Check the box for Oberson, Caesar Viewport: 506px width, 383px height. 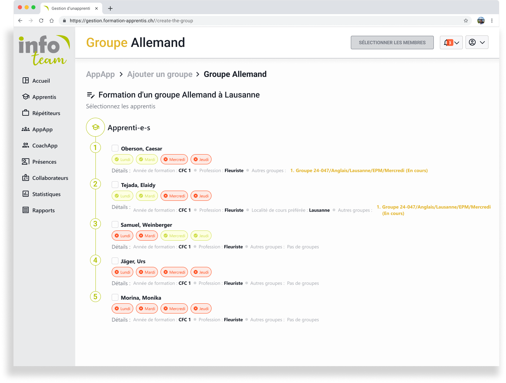[115, 148]
